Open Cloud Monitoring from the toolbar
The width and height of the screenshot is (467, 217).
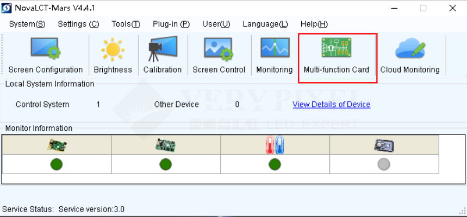click(x=410, y=55)
